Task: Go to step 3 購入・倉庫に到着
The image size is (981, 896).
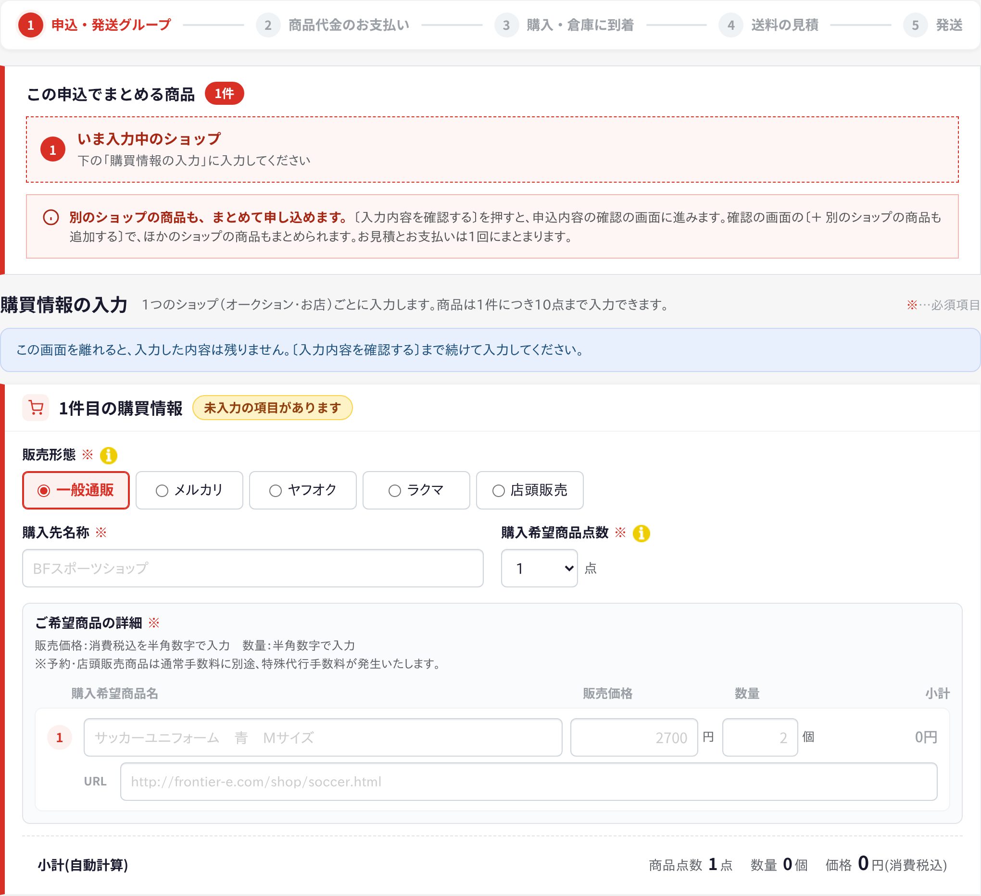Action: pyautogui.click(x=564, y=25)
